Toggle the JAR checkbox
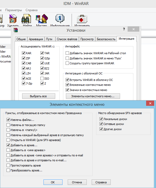Image resolution: width=156 pixels, height=188 pixels. click(42, 73)
